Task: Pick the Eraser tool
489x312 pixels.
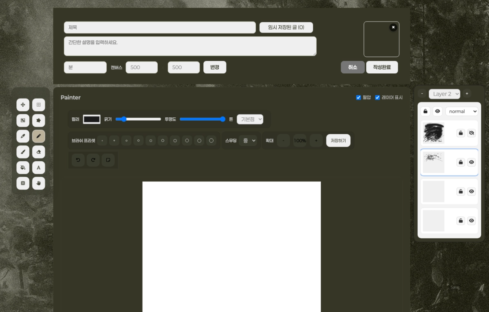Action: 39,152
